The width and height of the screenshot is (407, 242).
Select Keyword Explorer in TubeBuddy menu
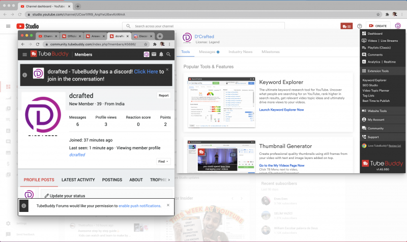tap(374, 80)
